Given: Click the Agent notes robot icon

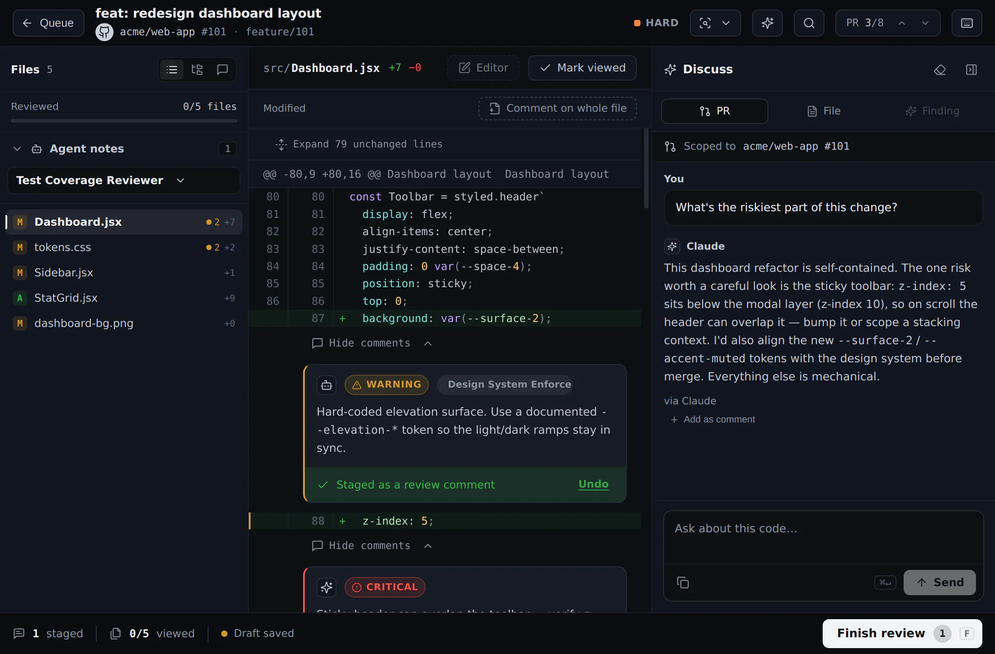Looking at the screenshot, I should (x=37, y=149).
